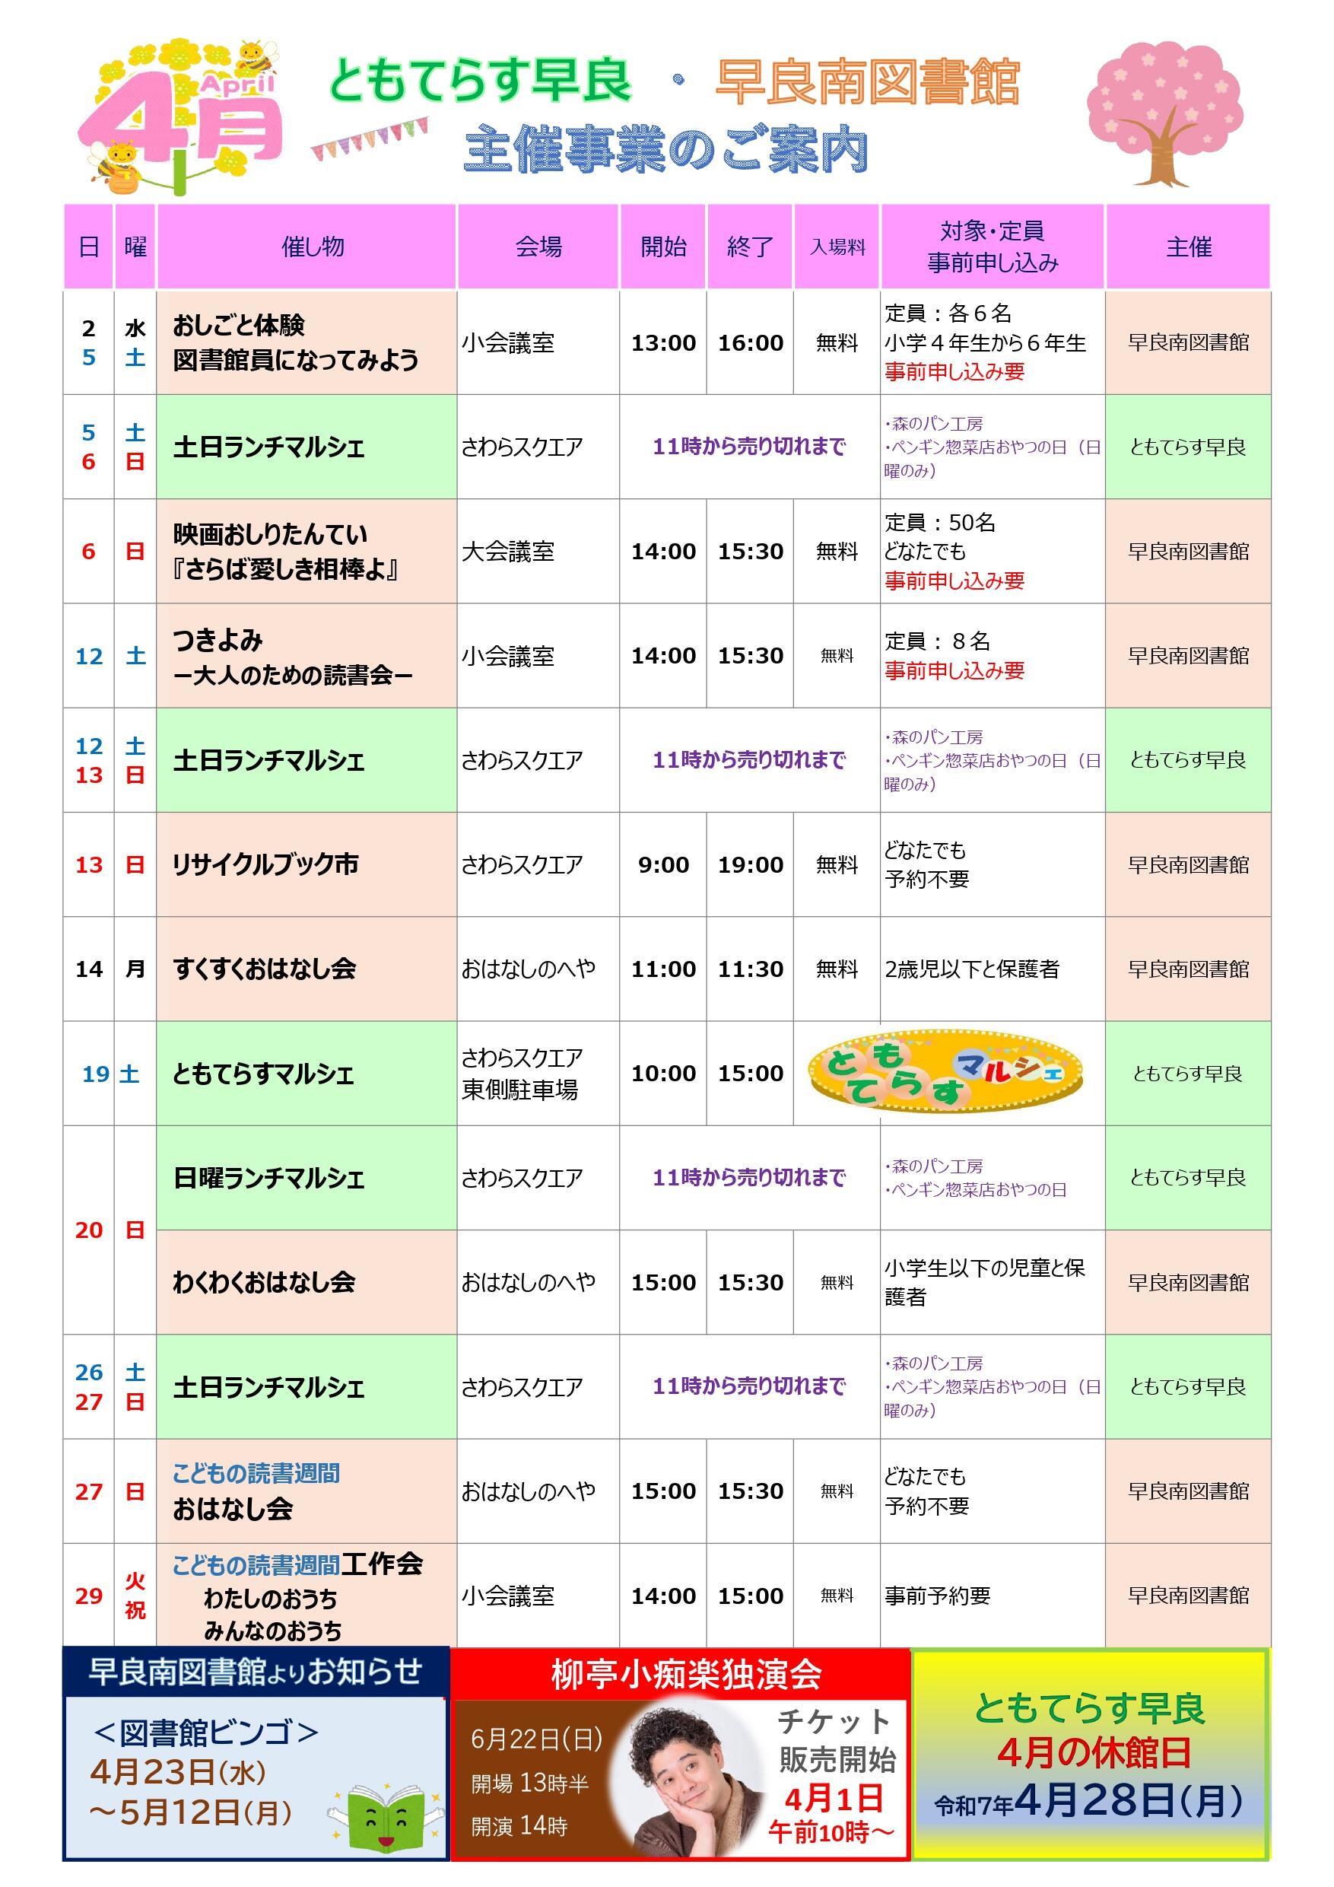This screenshot has width=1334, height=1887.
Task: Click the 火祝 day cell for 29日
Action: click(135, 1596)
